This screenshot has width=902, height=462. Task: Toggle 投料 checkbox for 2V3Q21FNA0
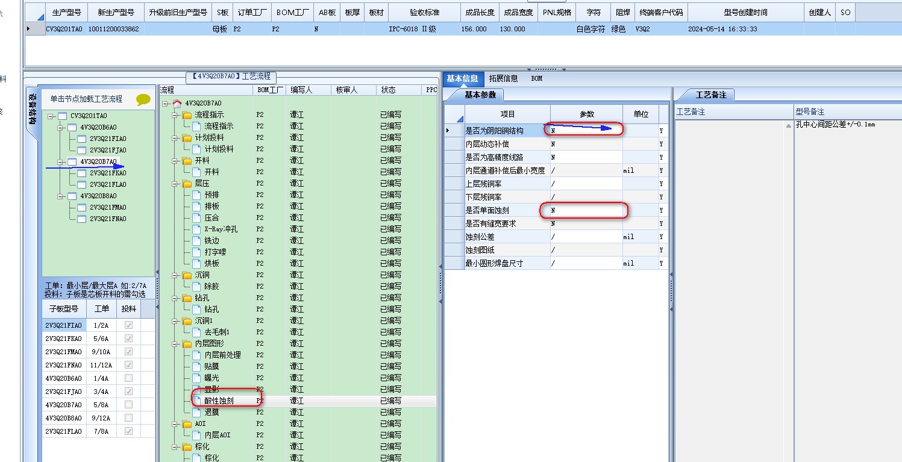pyautogui.click(x=128, y=365)
